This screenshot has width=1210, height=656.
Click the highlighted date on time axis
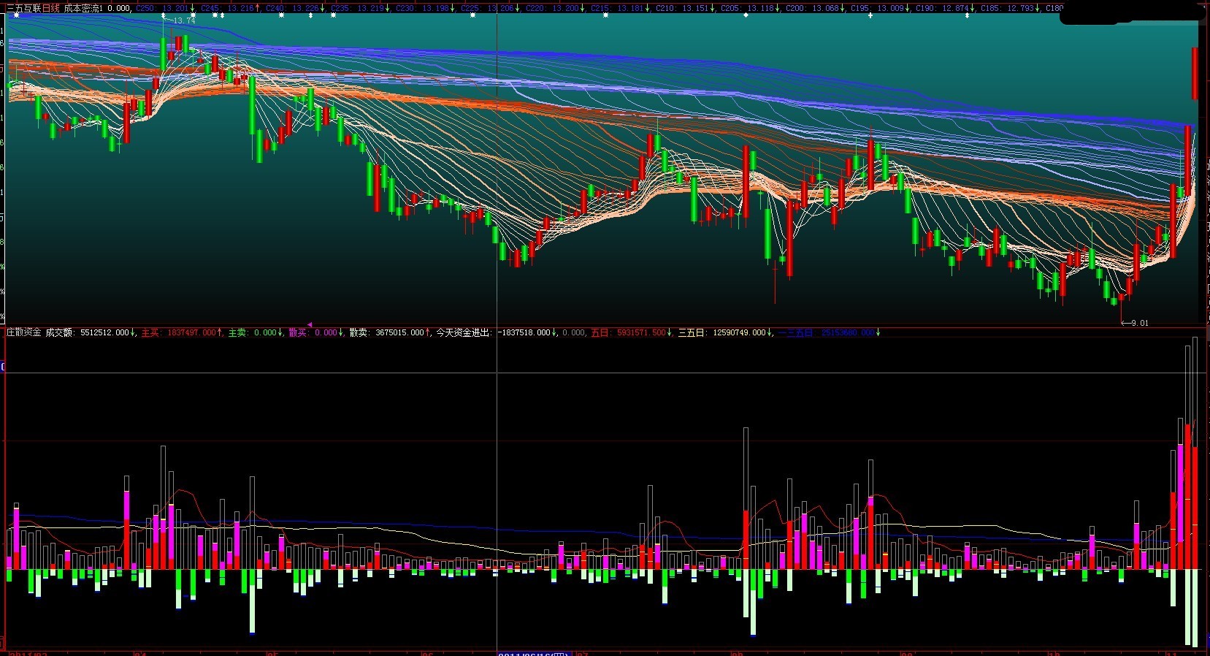[534, 652]
